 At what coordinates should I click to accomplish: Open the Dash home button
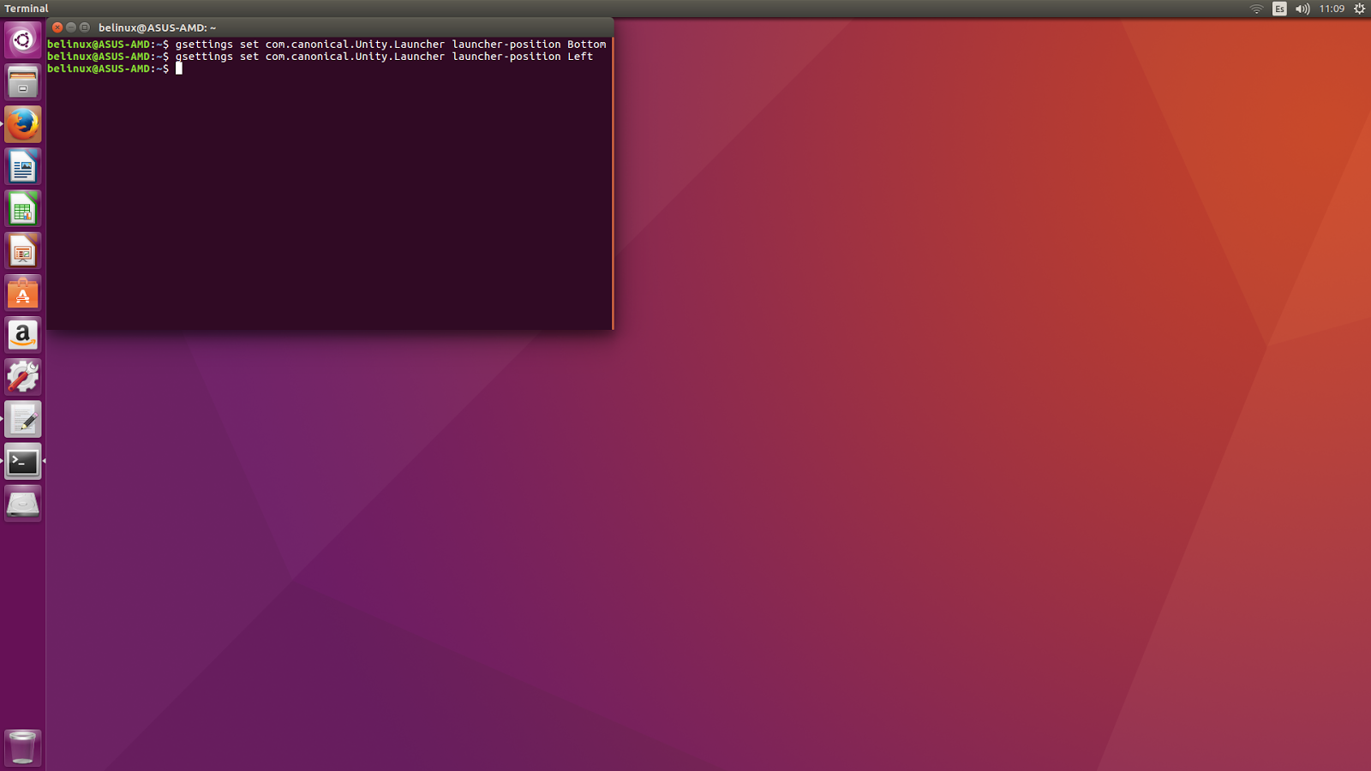click(x=22, y=39)
